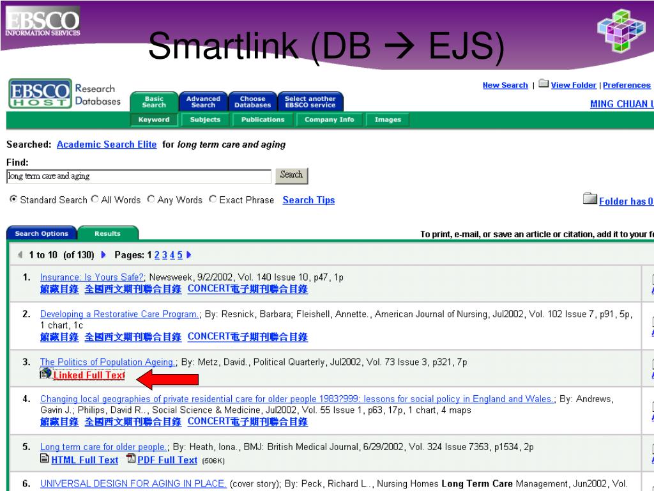The width and height of the screenshot is (654, 491).
Task: Open Changing local geographies of private residential care article
Action: point(296,399)
